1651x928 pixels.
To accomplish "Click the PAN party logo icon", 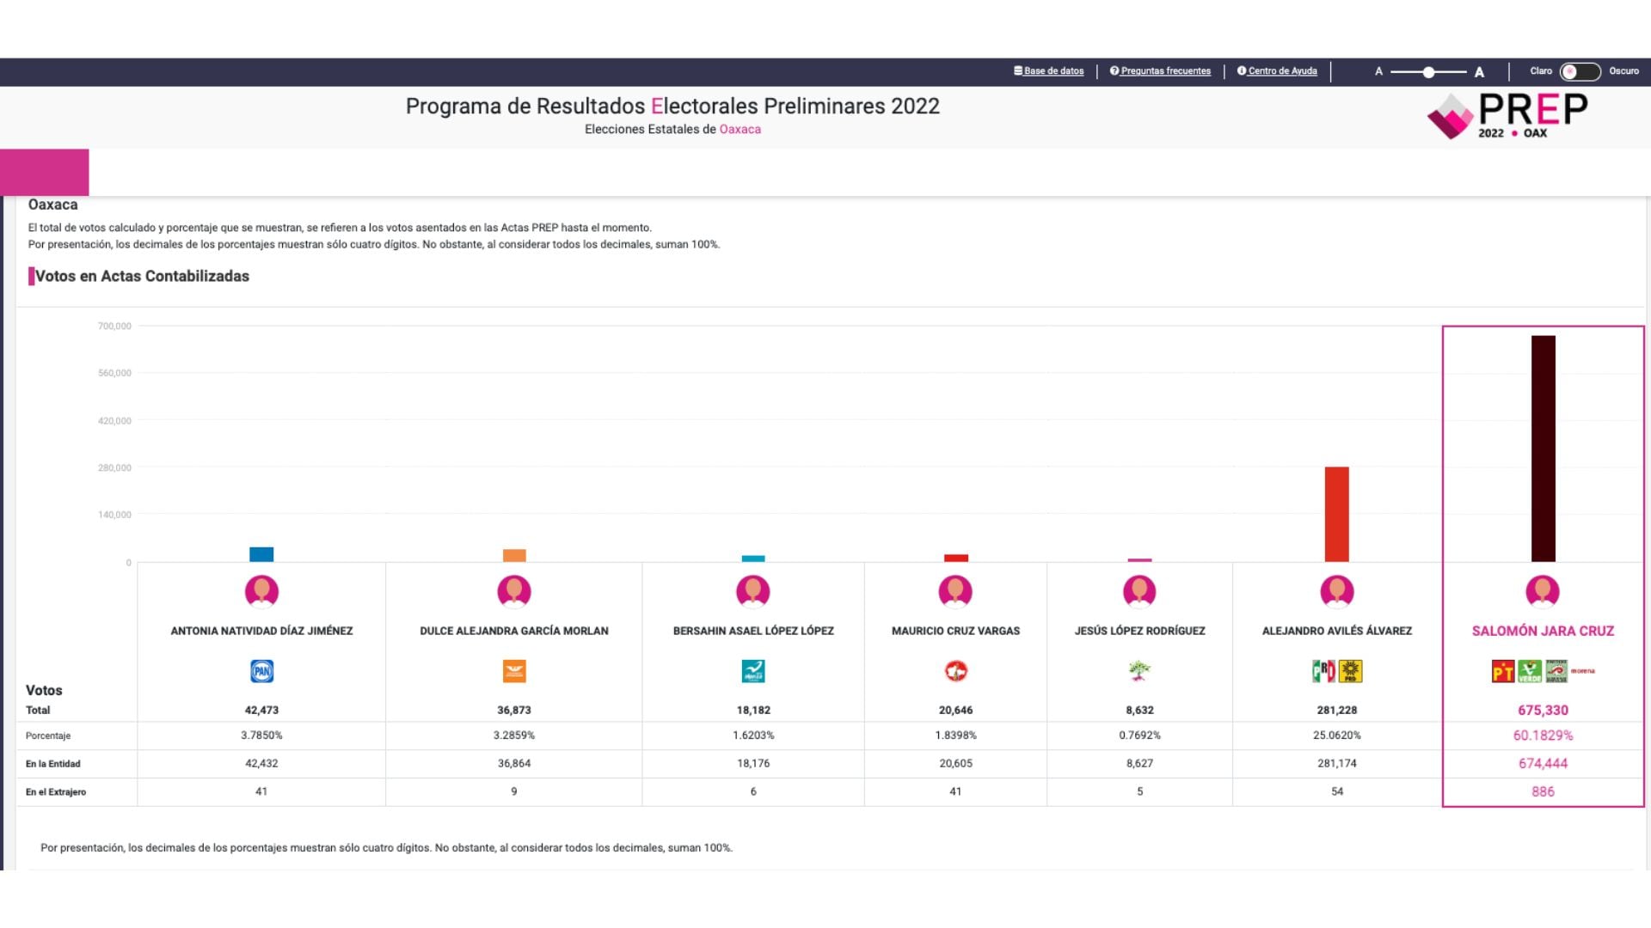I will (261, 671).
